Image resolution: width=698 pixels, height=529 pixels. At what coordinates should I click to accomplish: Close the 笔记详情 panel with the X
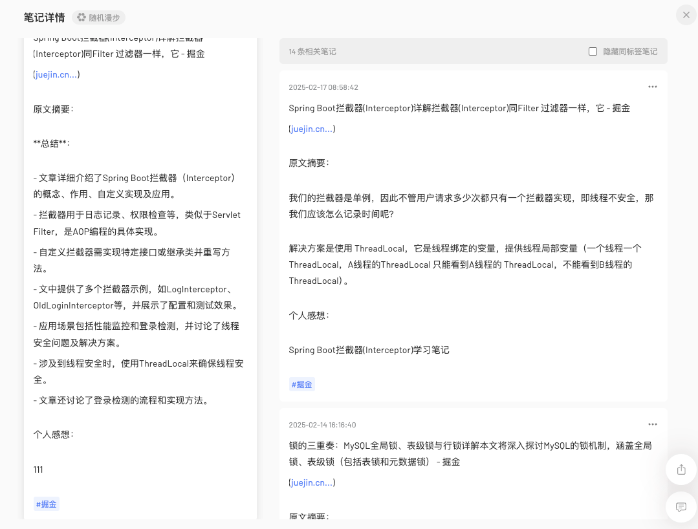(686, 15)
